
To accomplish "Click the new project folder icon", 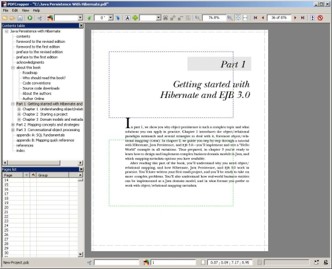I will coord(5,18).
